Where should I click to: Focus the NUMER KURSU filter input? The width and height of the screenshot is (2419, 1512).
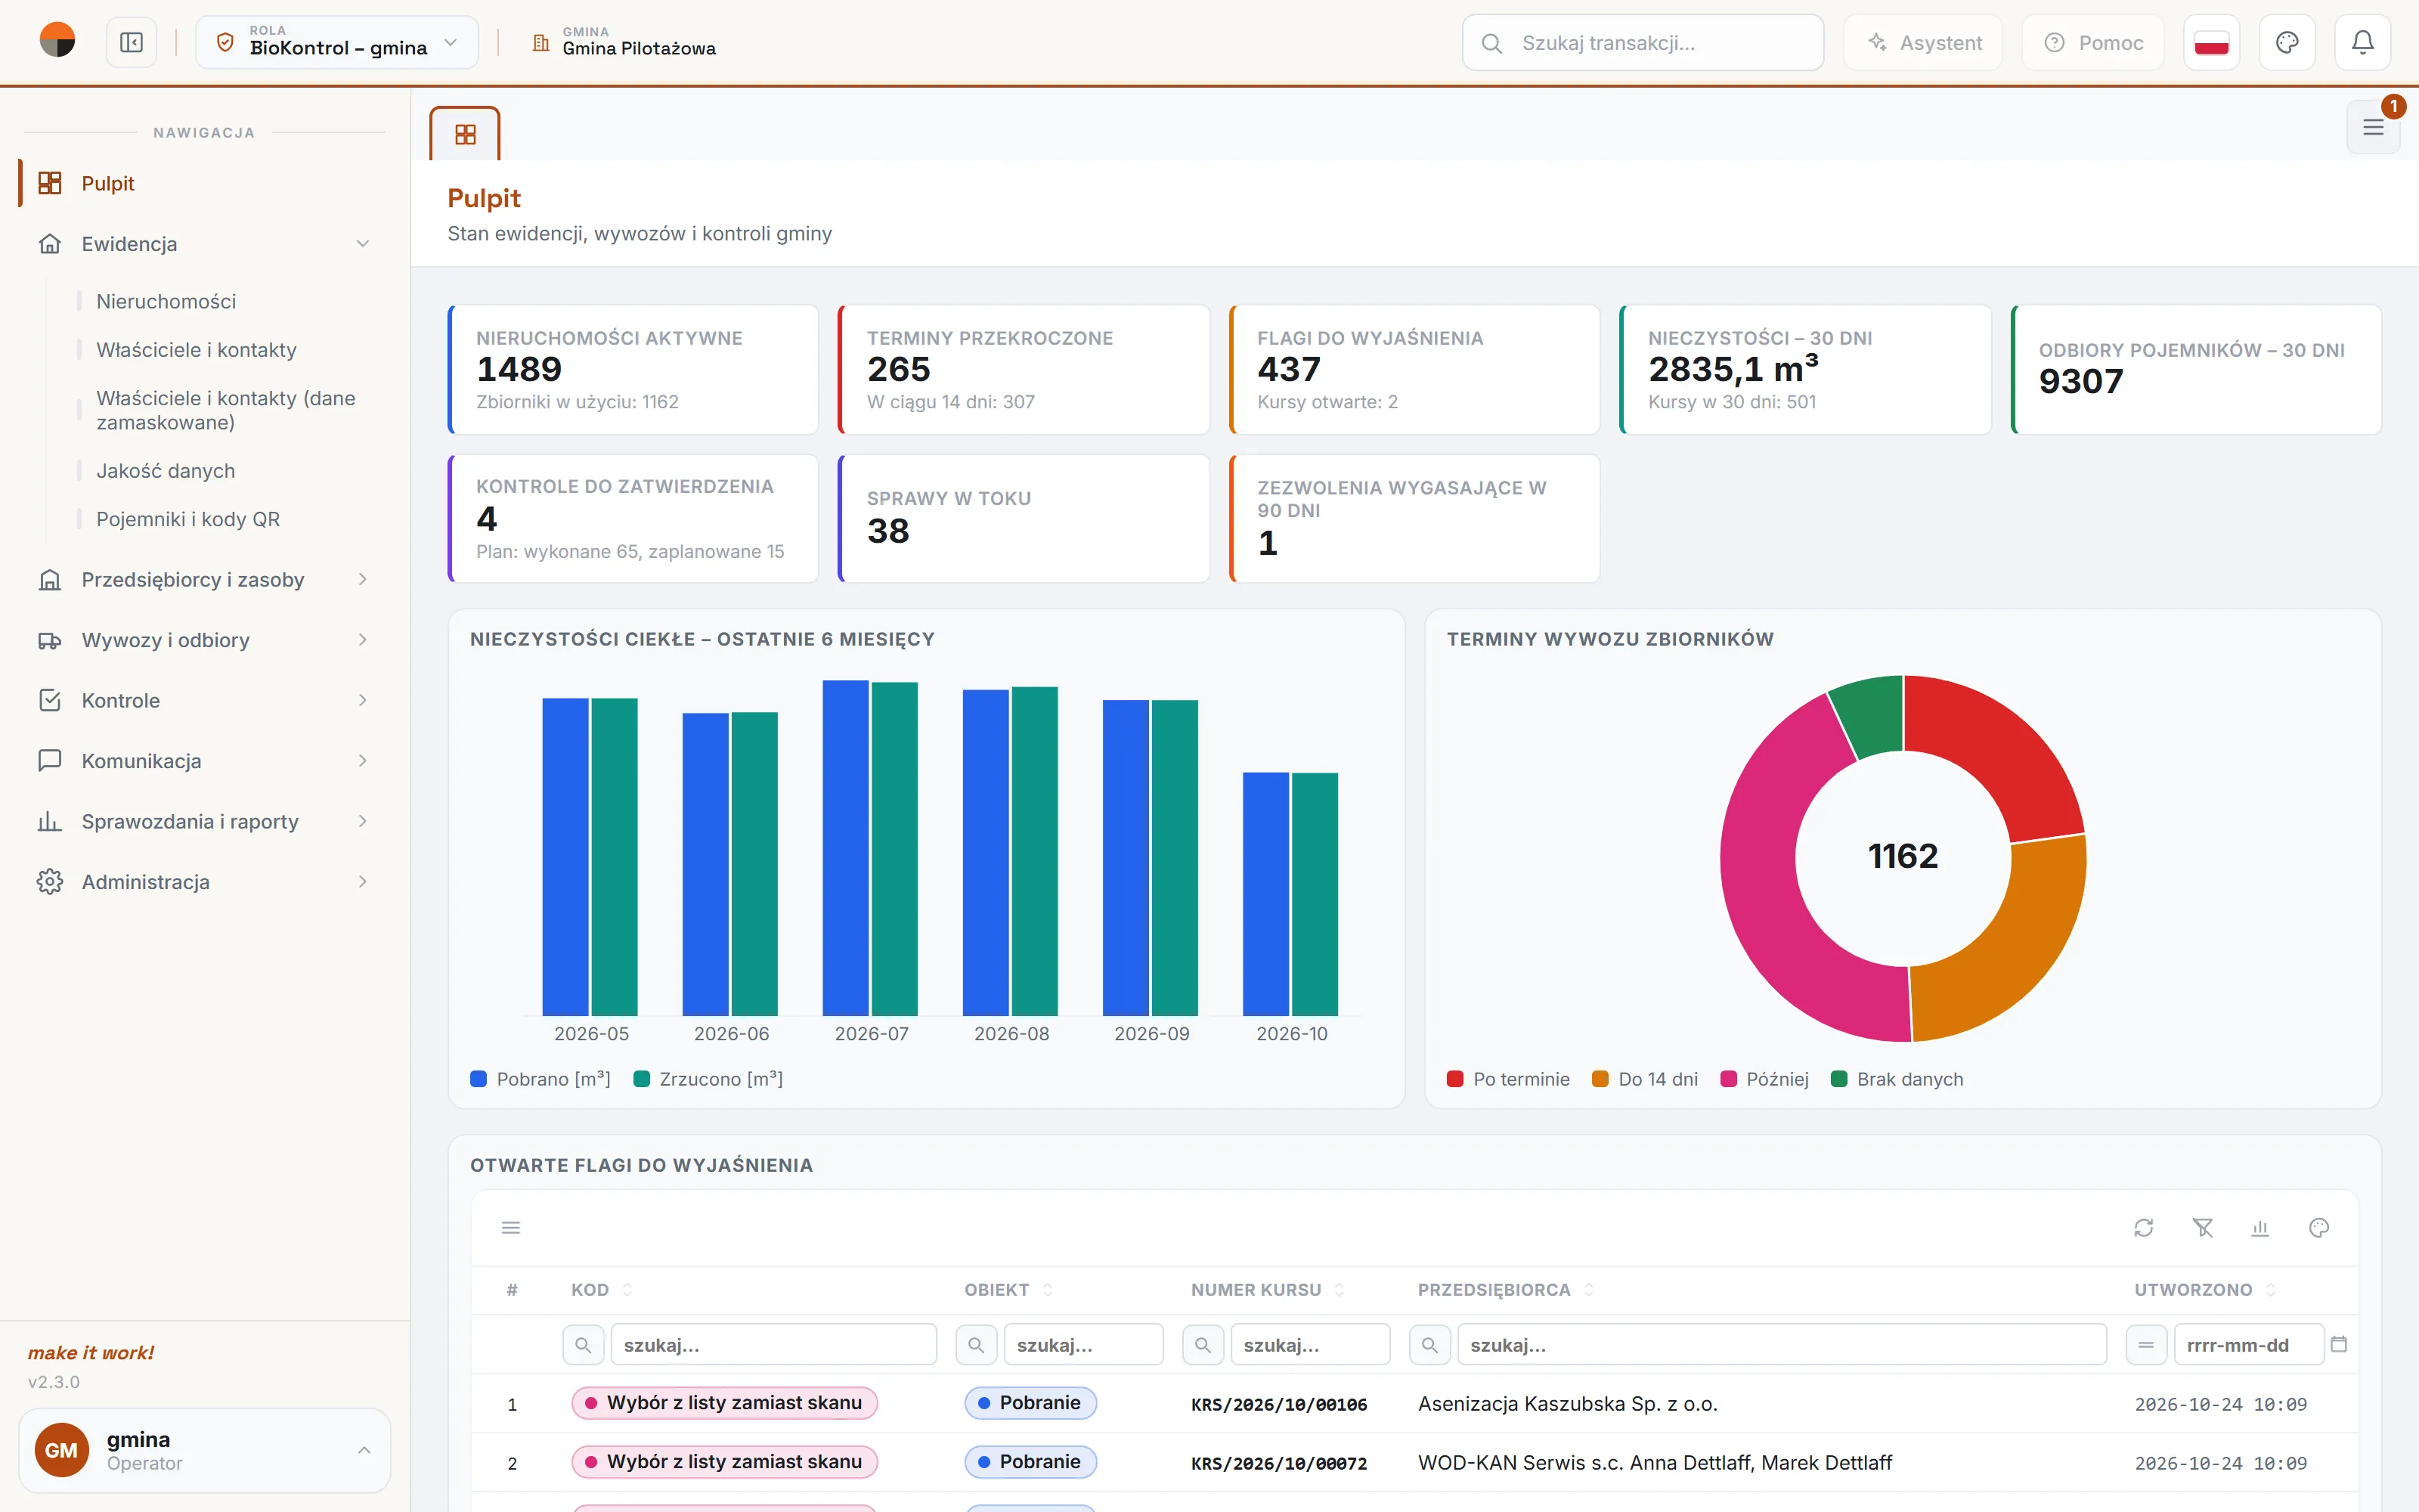[x=1309, y=1345]
